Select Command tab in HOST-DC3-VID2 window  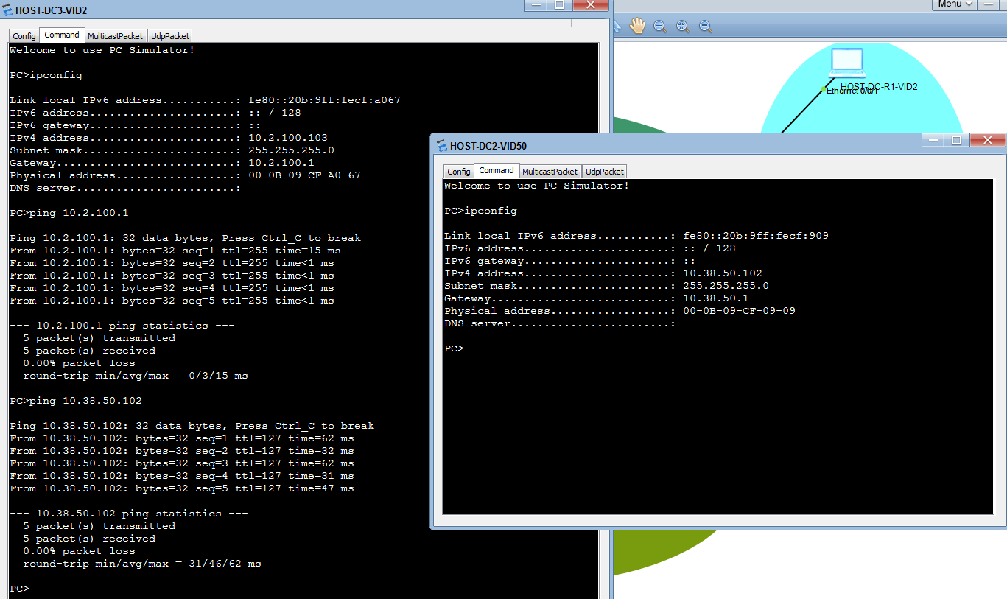(x=62, y=35)
